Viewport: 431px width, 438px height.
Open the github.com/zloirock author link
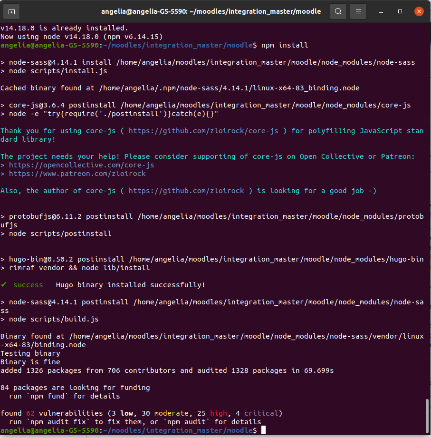186,191
